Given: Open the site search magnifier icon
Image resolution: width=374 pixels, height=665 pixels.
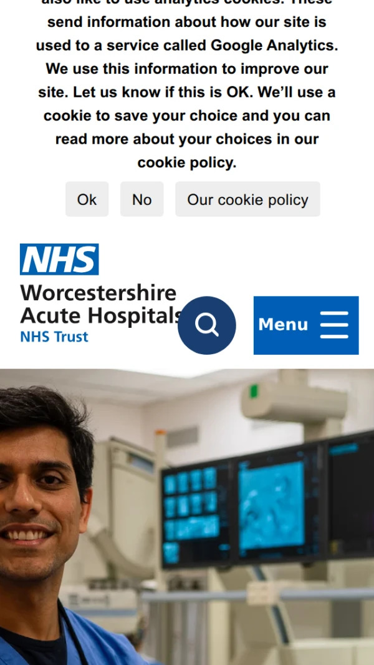Looking at the screenshot, I should click(x=207, y=325).
